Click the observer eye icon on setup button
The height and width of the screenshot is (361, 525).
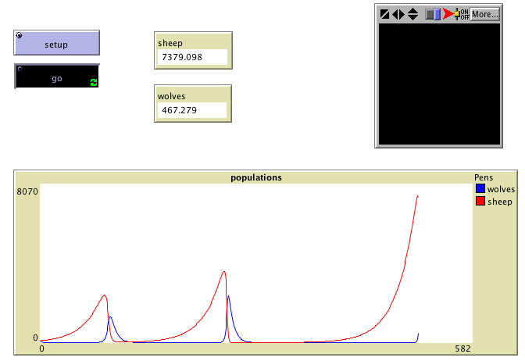click(20, 35)
